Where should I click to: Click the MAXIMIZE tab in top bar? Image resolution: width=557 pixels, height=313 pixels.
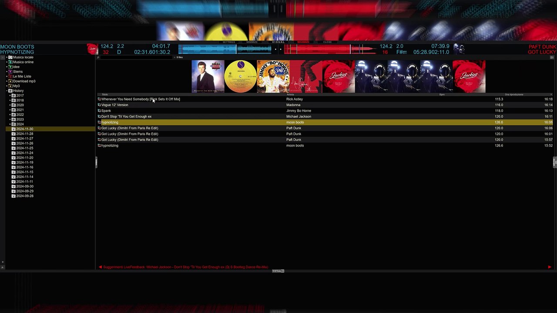[x=303, y=42]
